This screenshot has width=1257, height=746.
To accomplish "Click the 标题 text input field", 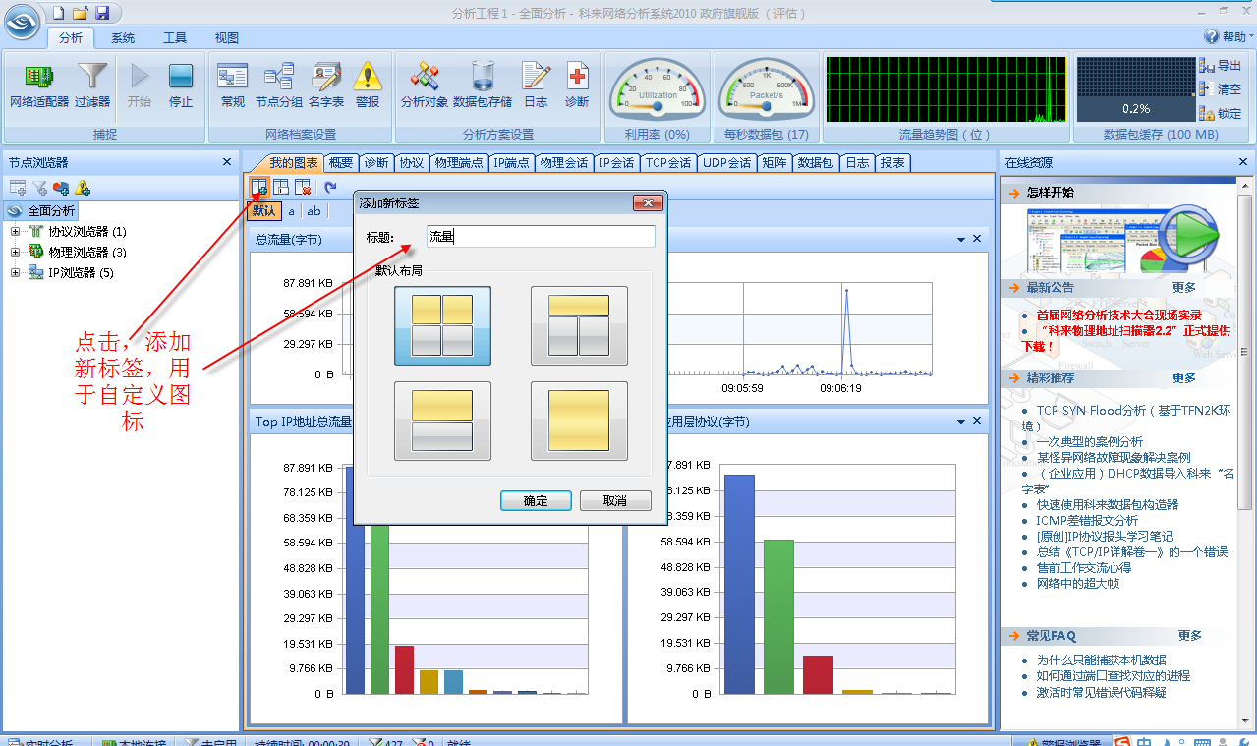I will point(541,237).
